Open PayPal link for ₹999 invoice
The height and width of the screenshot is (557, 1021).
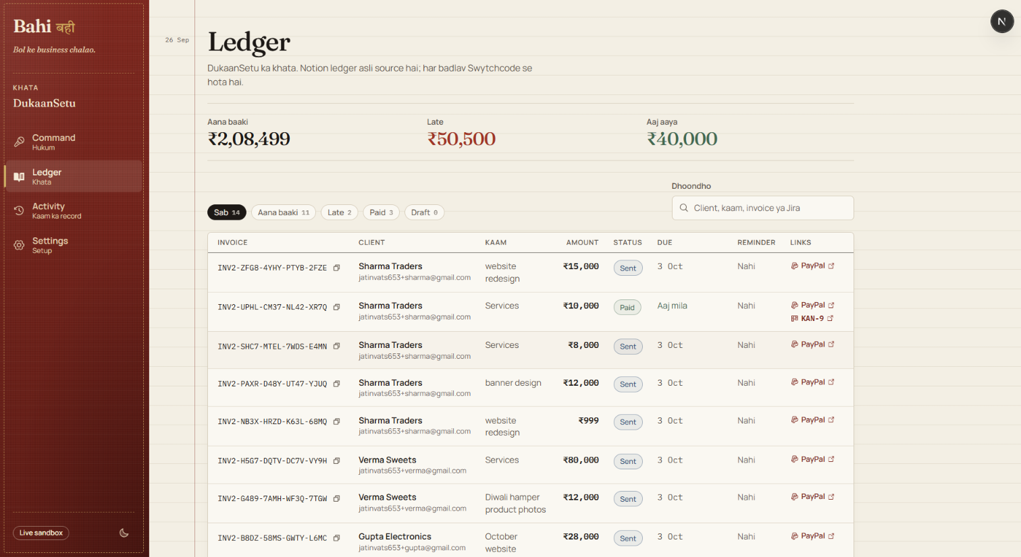(813, 420)
